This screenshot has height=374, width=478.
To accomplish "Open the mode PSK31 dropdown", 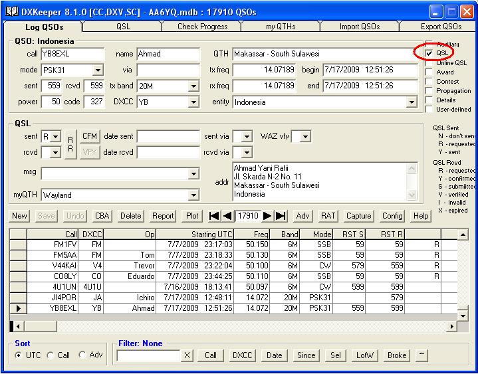I will point(98,70).
